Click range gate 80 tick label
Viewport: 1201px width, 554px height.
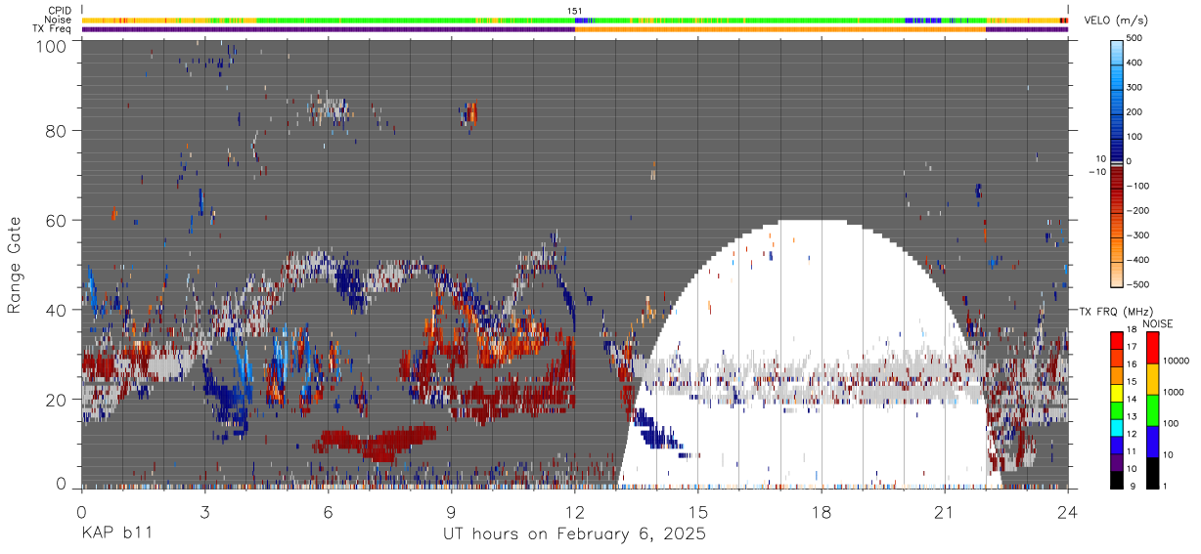[56, 130]
